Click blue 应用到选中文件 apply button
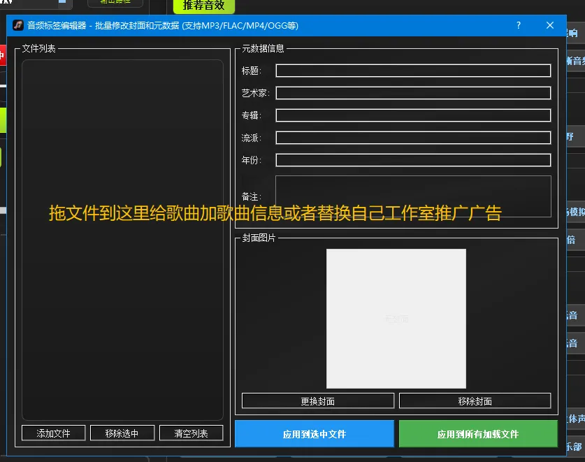 (315, 433)
